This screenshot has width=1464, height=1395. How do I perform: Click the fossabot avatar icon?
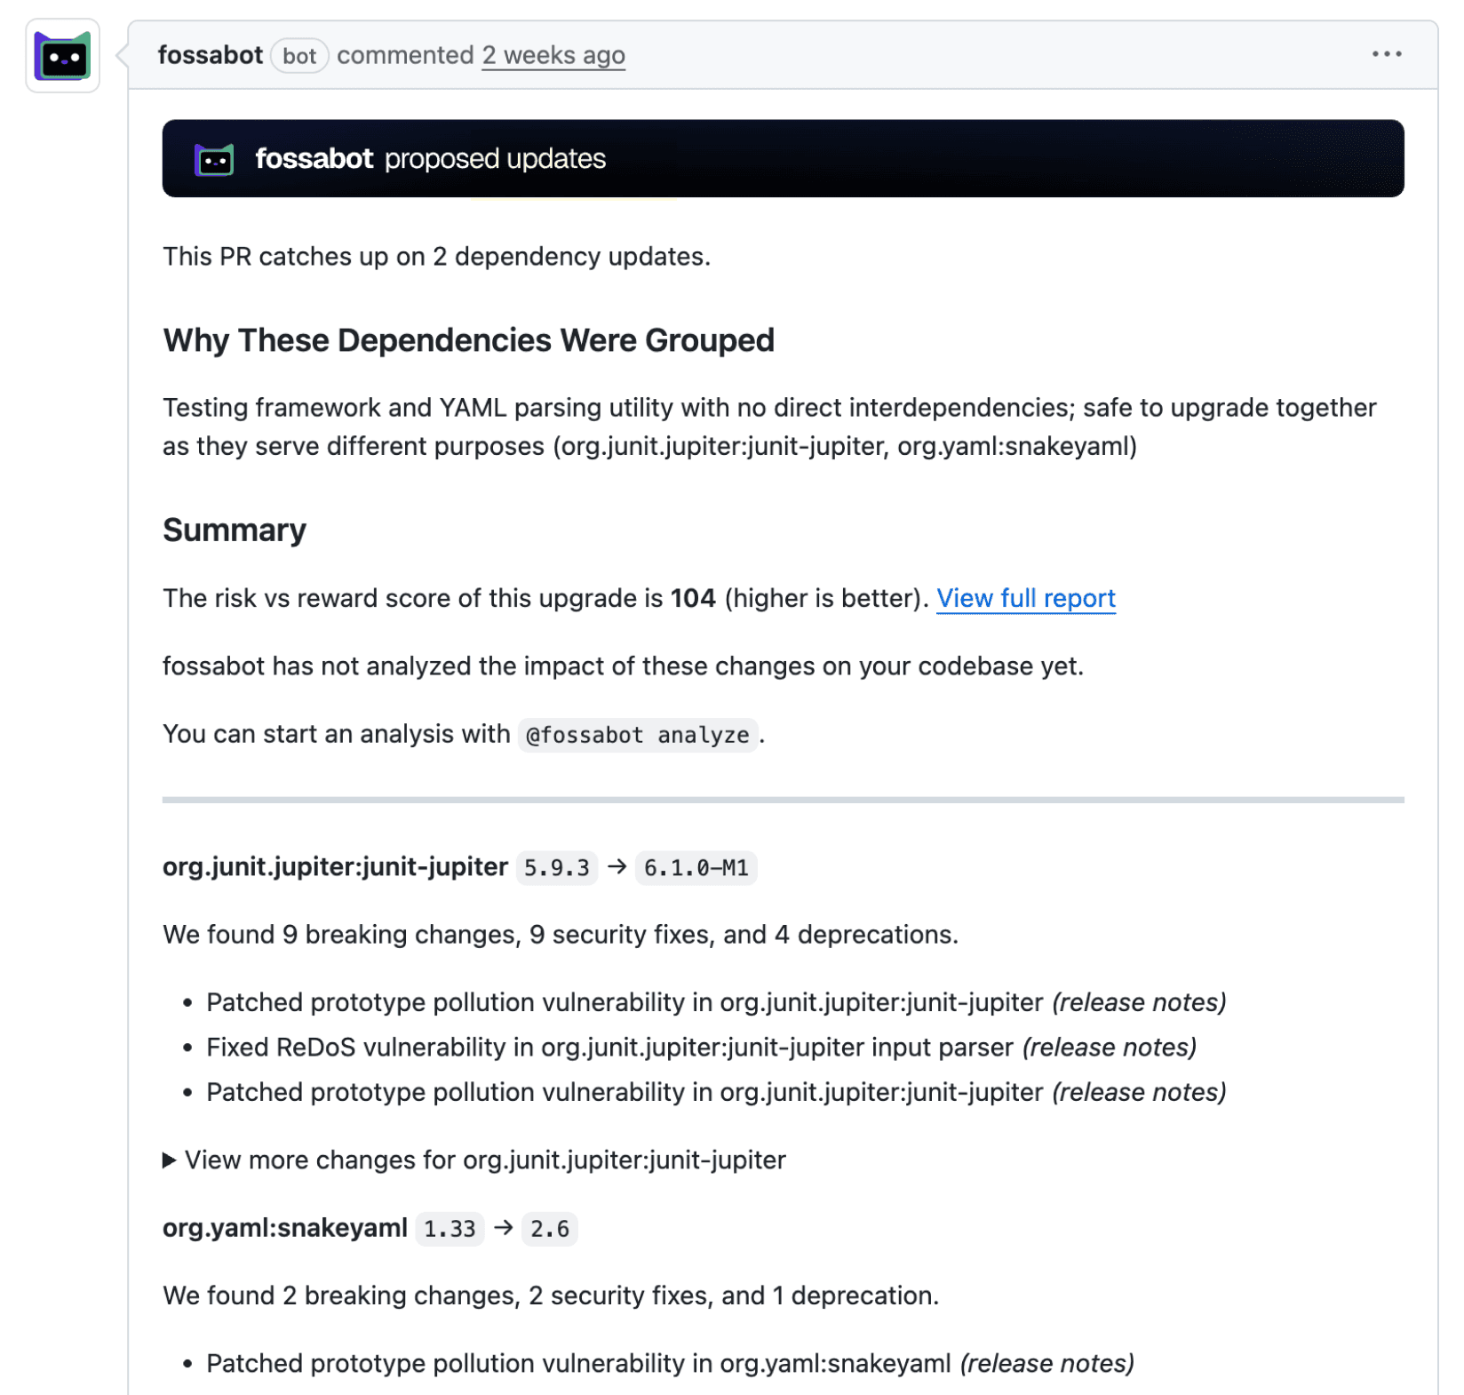point(62,55)
